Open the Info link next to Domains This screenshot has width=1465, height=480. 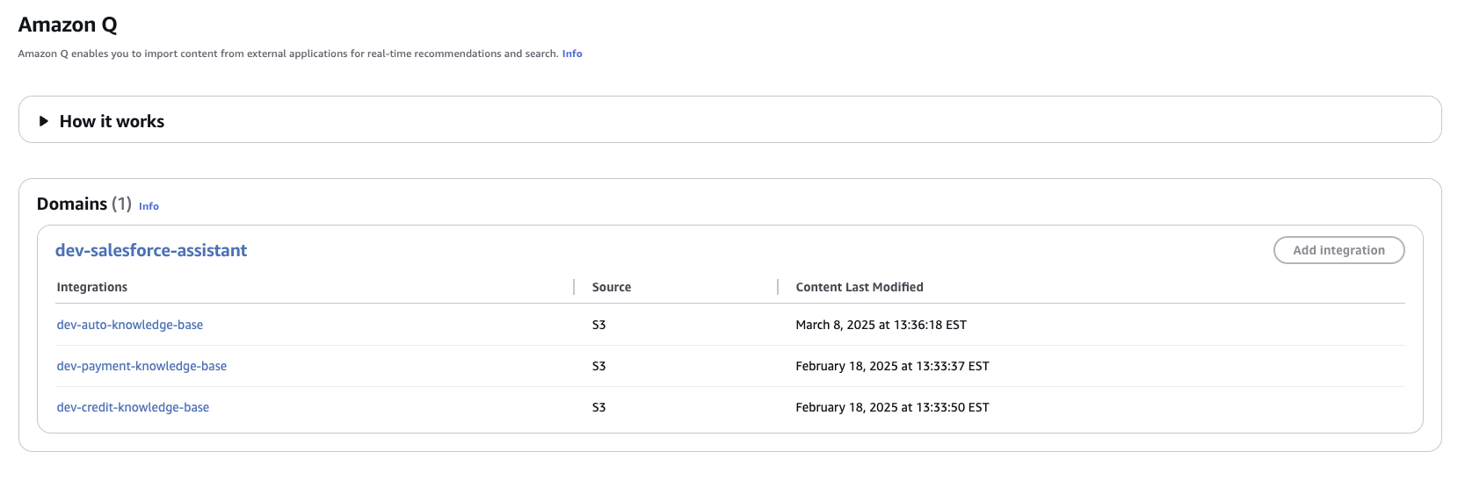(x=149, y=206)
